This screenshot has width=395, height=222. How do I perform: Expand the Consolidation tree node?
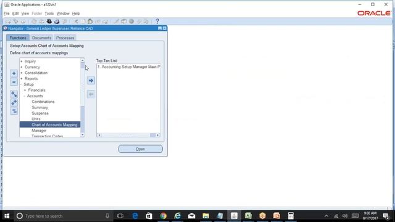[22, 73]
